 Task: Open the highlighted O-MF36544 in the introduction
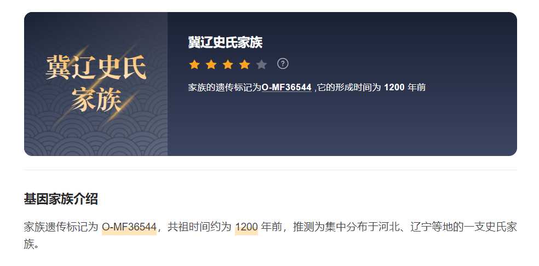pyautogui.click(x=129, y=227)
